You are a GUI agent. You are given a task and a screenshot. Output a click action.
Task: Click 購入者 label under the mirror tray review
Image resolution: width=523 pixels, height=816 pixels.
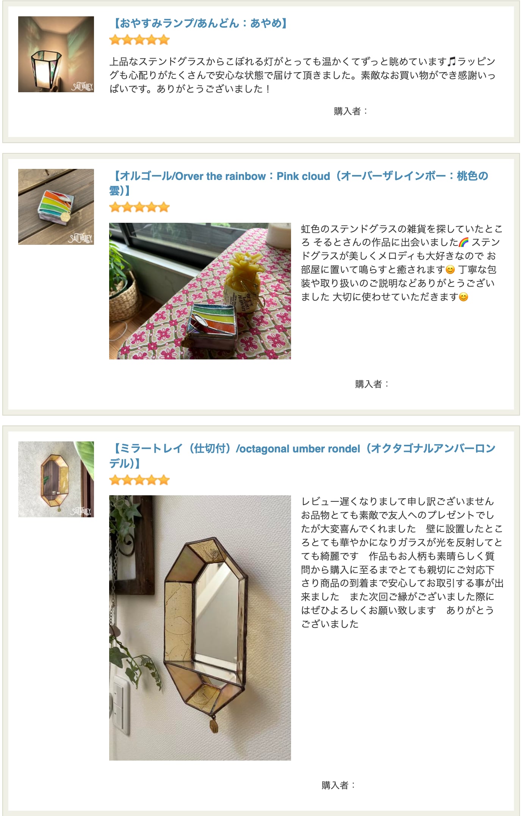coord(338,785)
